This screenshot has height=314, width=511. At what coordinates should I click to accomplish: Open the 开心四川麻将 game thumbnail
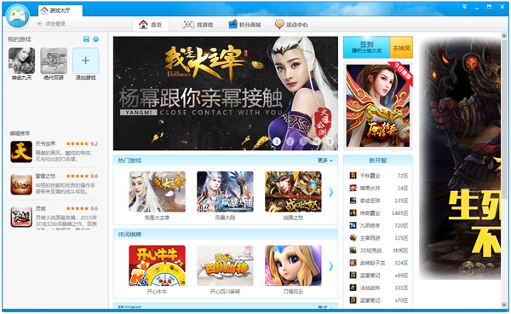coord(225,265)
